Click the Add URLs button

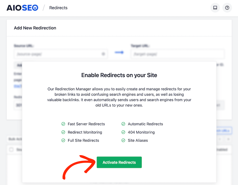pos(223,130)
